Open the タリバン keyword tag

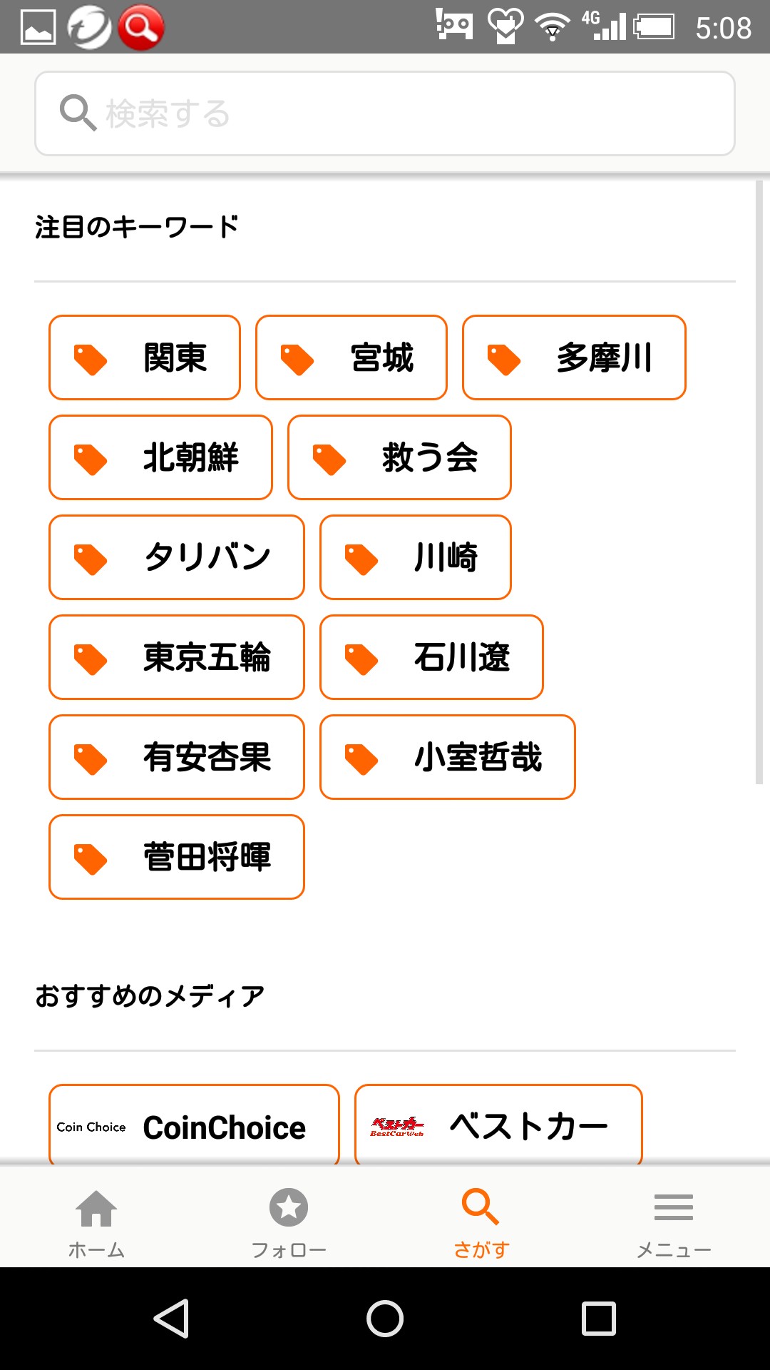[x=177, y=557]
